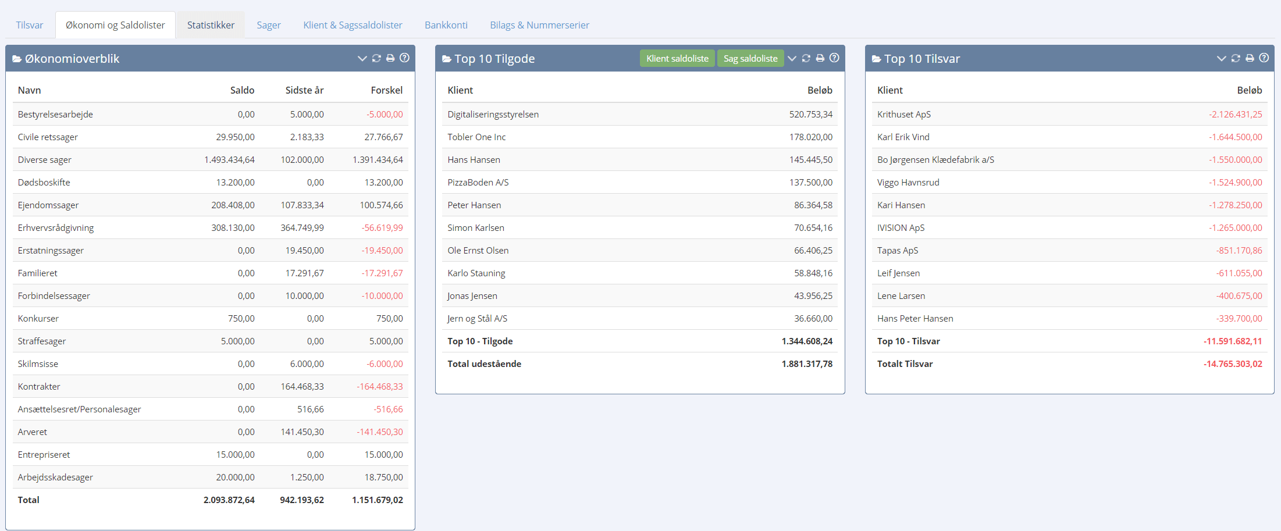Print the Top 10 Tilsvar list

tap(1250, 58)
